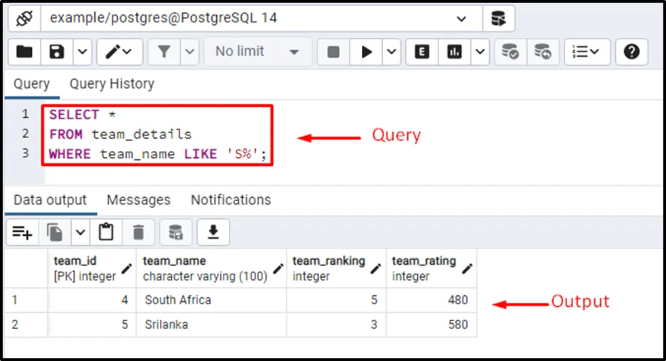666x361 pixels.
Task: Click the paste clipboard icon
Action: [x=106, y=232]
